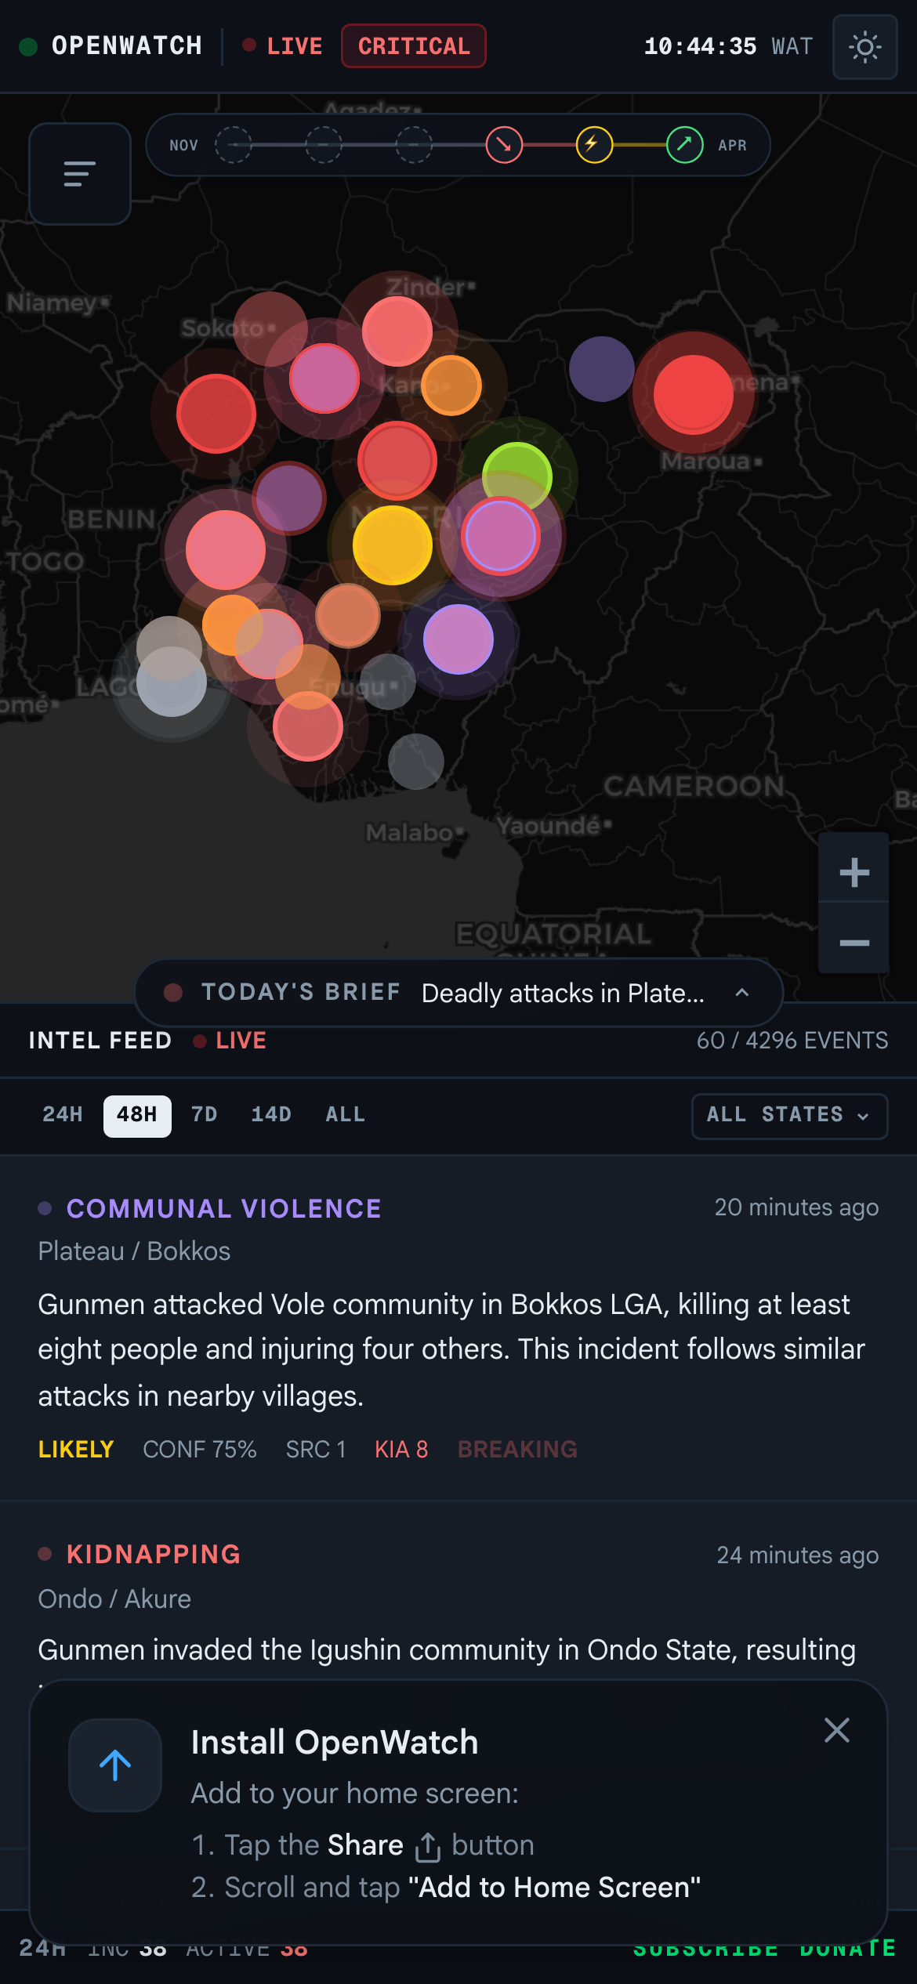Tap the blue install arrow icon
The height and width of the screenshot is (1984, 917).
click(x=115, y=1765)
